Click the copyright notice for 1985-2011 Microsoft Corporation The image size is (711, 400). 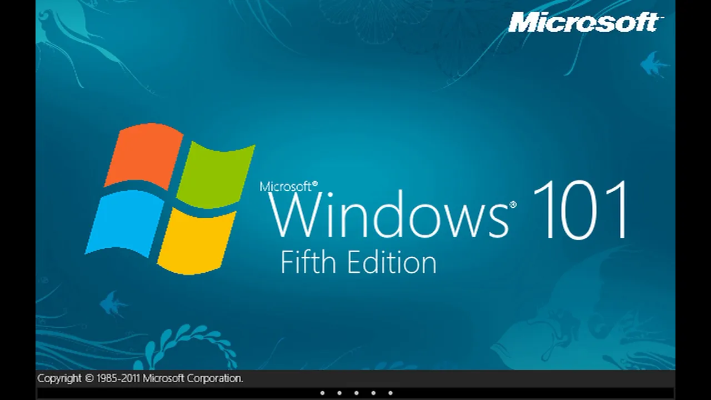tap(140, 379)
